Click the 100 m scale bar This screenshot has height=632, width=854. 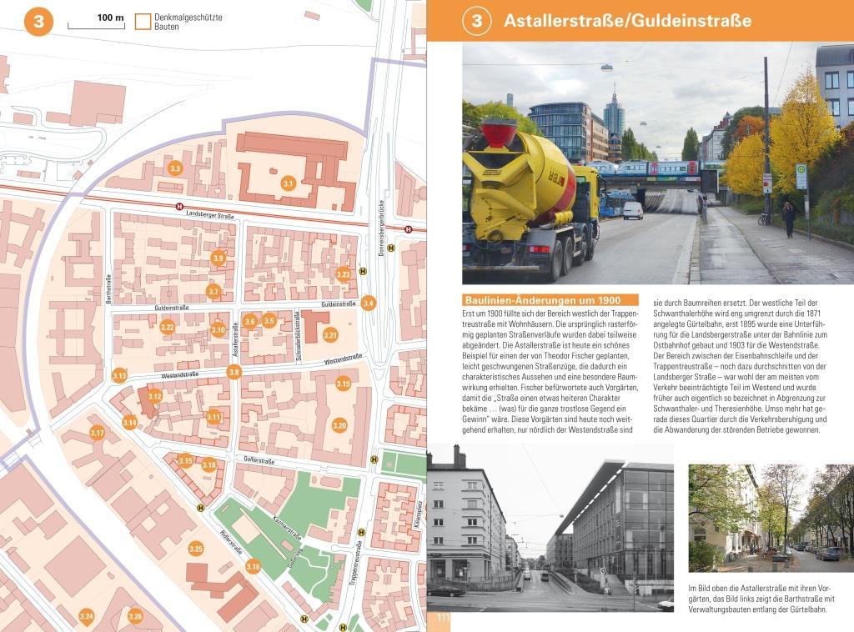[96, 23]
